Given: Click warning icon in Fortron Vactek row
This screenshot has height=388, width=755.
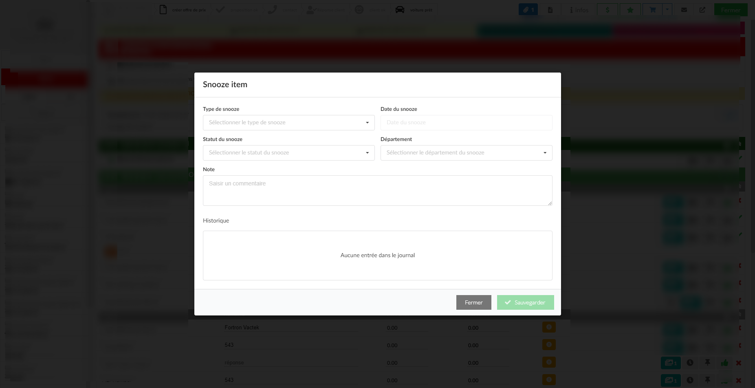Looking at the screenshot, I should [549, 327].
